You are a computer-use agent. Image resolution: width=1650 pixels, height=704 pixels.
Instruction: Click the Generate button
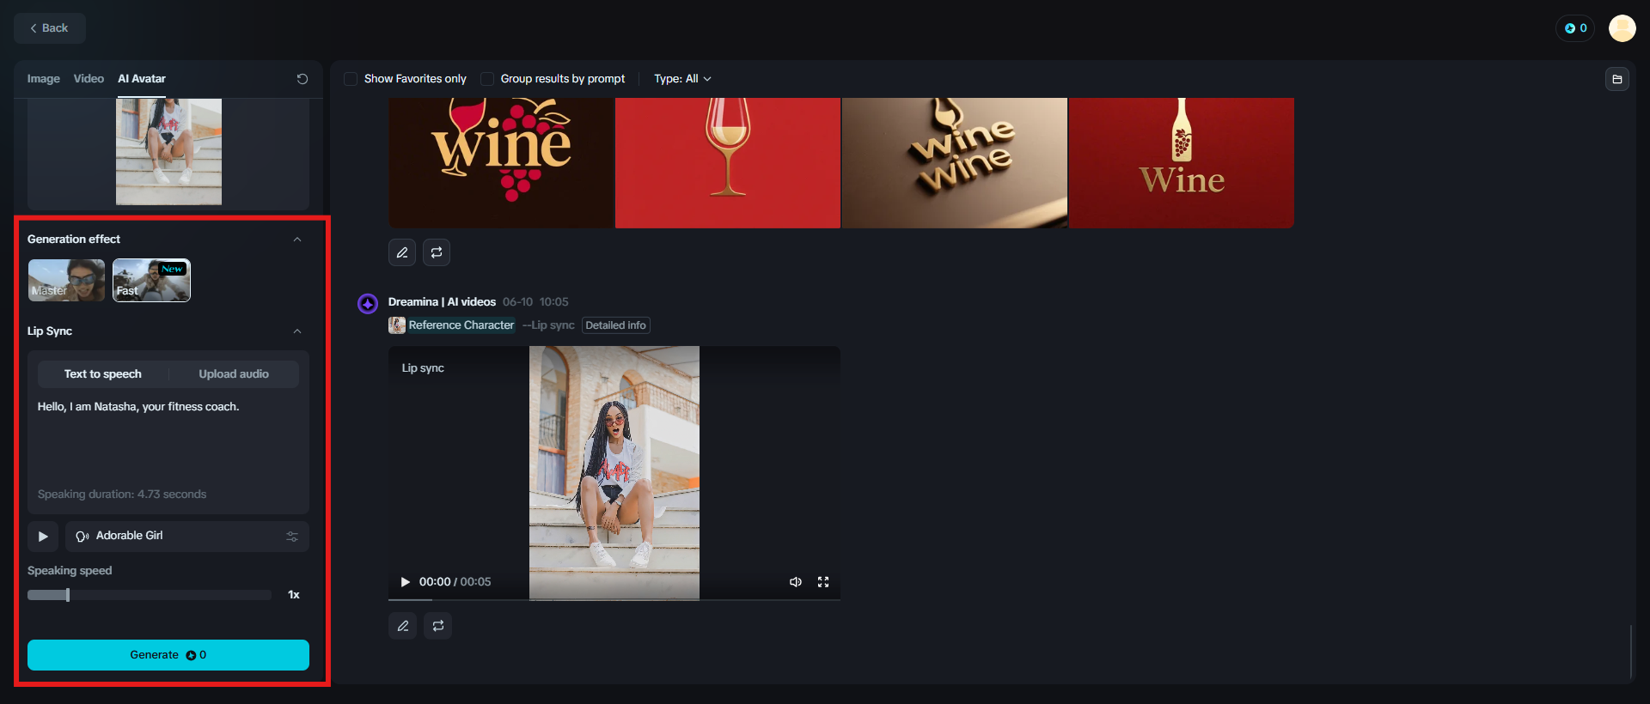(168, 655)
